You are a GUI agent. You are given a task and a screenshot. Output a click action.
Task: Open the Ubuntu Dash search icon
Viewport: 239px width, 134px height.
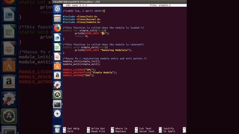(57, 9)
